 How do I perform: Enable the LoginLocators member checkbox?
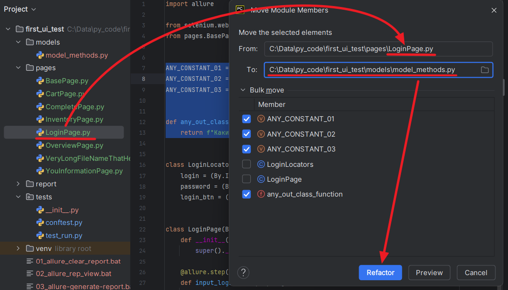click(247, 165)
